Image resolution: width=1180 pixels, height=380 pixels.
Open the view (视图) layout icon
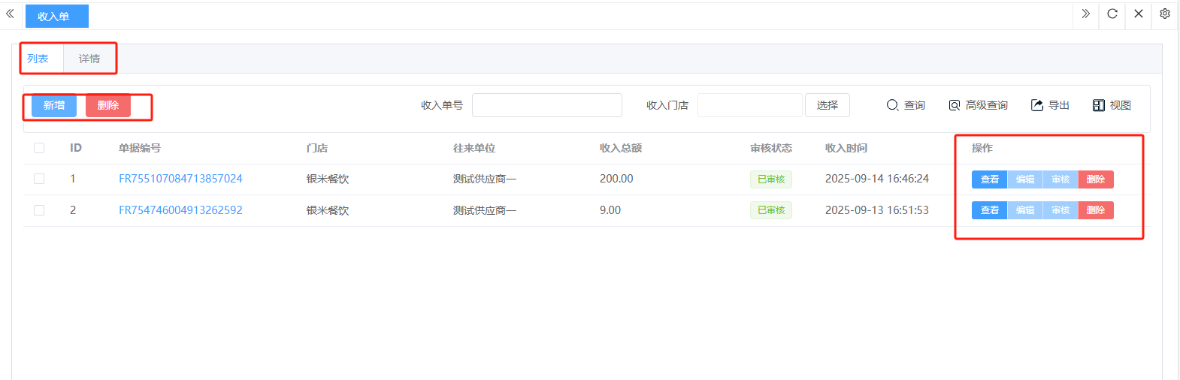(x=1099, y=105)
